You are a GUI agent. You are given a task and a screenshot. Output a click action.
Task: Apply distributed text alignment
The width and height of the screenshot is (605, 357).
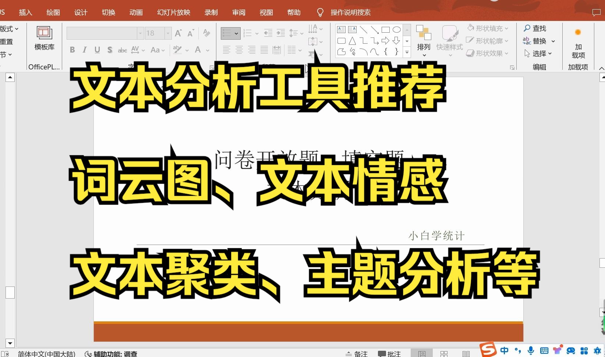pyautogui.click(x=277, y=50)
